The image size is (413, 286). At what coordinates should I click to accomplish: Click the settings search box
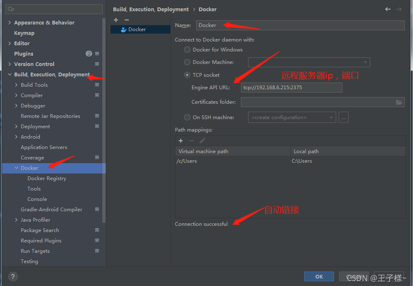pos(54,9)
